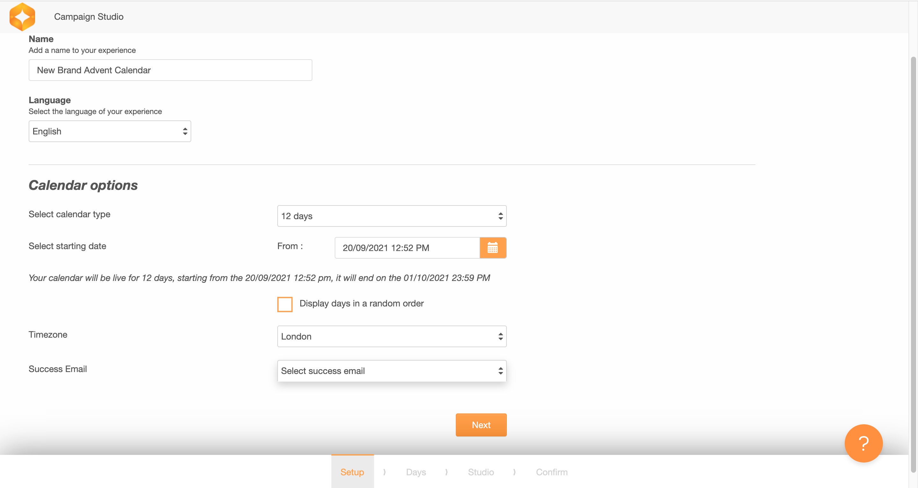Image resolution: width=918 pixels, height=488 pixels.
Task: Click the chevron between Studio and Confirm
Action: pyautogui.click(x=514, y=472)
